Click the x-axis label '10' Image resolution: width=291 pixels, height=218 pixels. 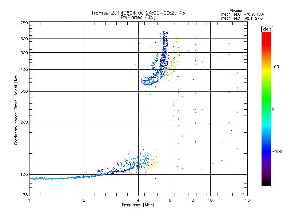(x=210, y=200)
